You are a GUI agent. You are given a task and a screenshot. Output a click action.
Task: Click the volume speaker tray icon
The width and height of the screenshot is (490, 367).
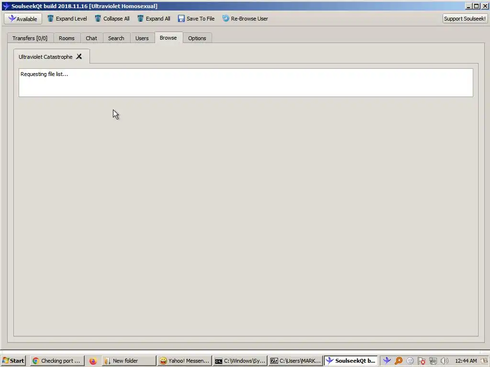pos(444,361)
